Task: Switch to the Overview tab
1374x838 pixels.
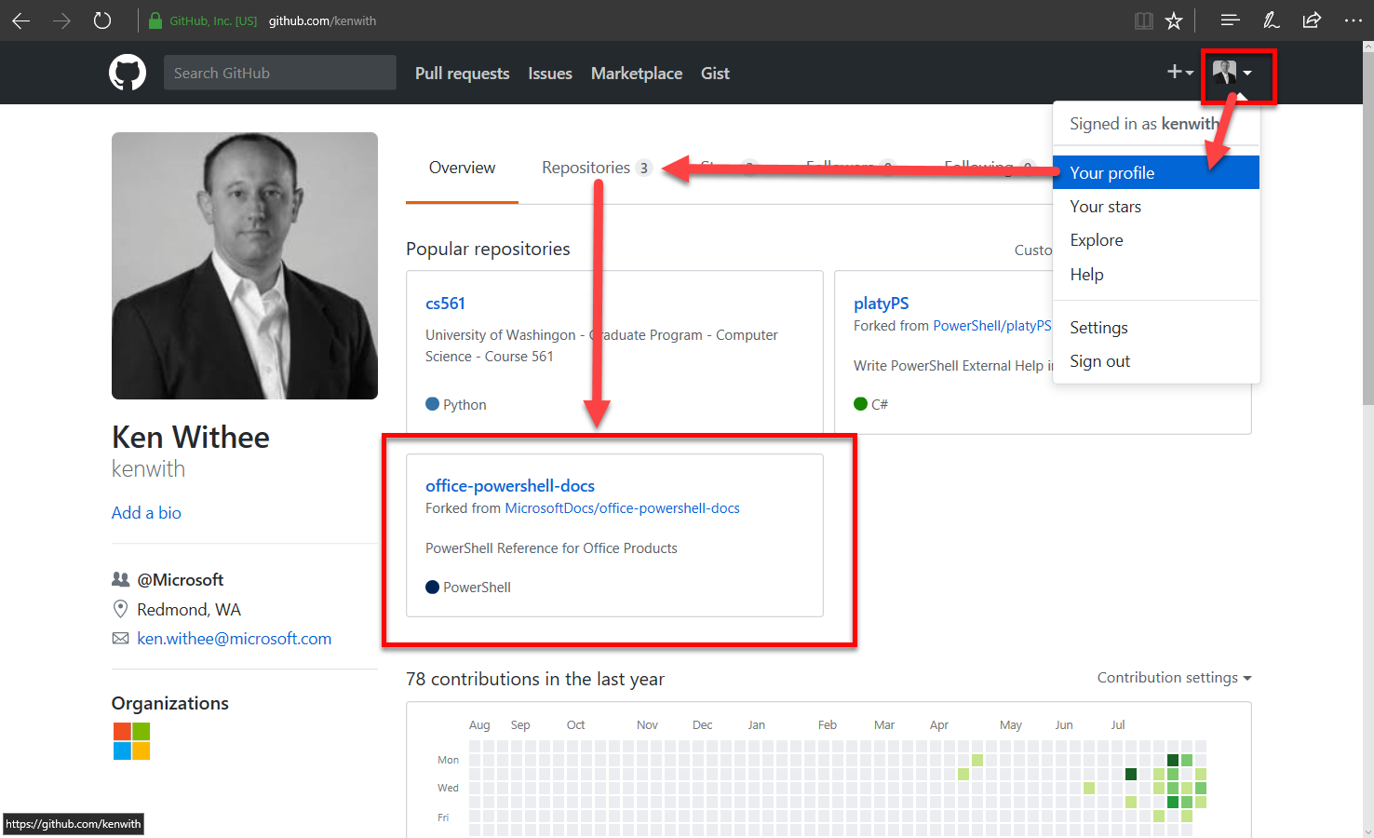Action: point(462,168)
